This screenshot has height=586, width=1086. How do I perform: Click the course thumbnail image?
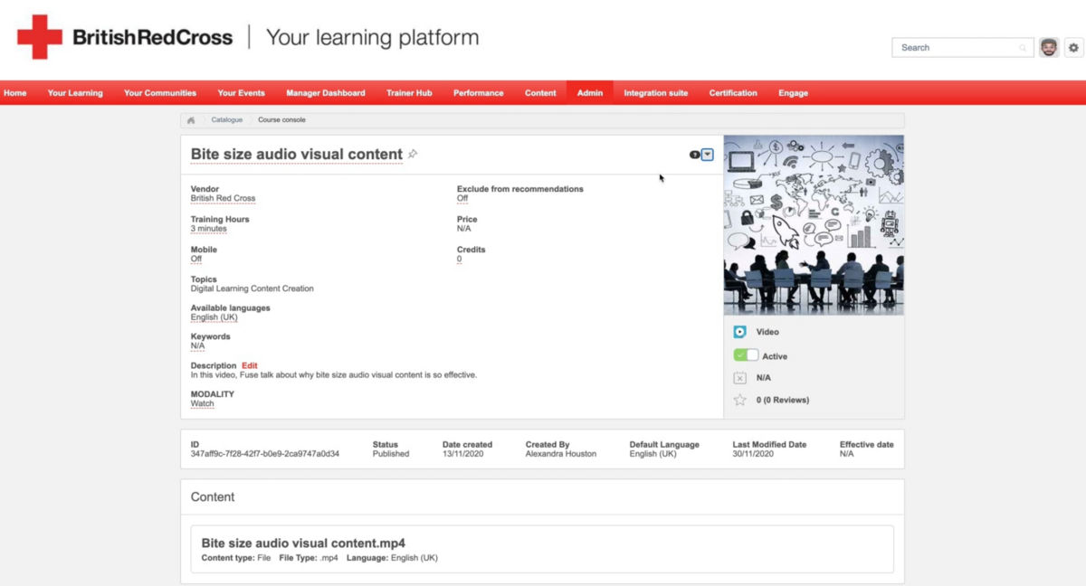click(x=814, y=225)
